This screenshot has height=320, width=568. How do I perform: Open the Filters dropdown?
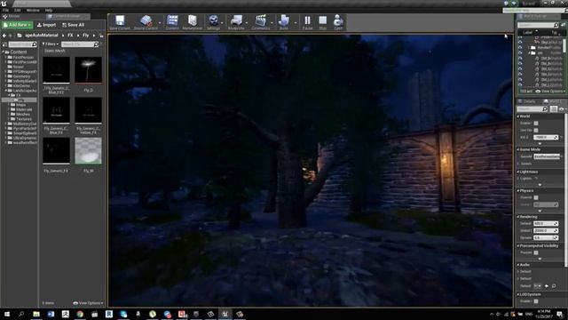(50, 44)
